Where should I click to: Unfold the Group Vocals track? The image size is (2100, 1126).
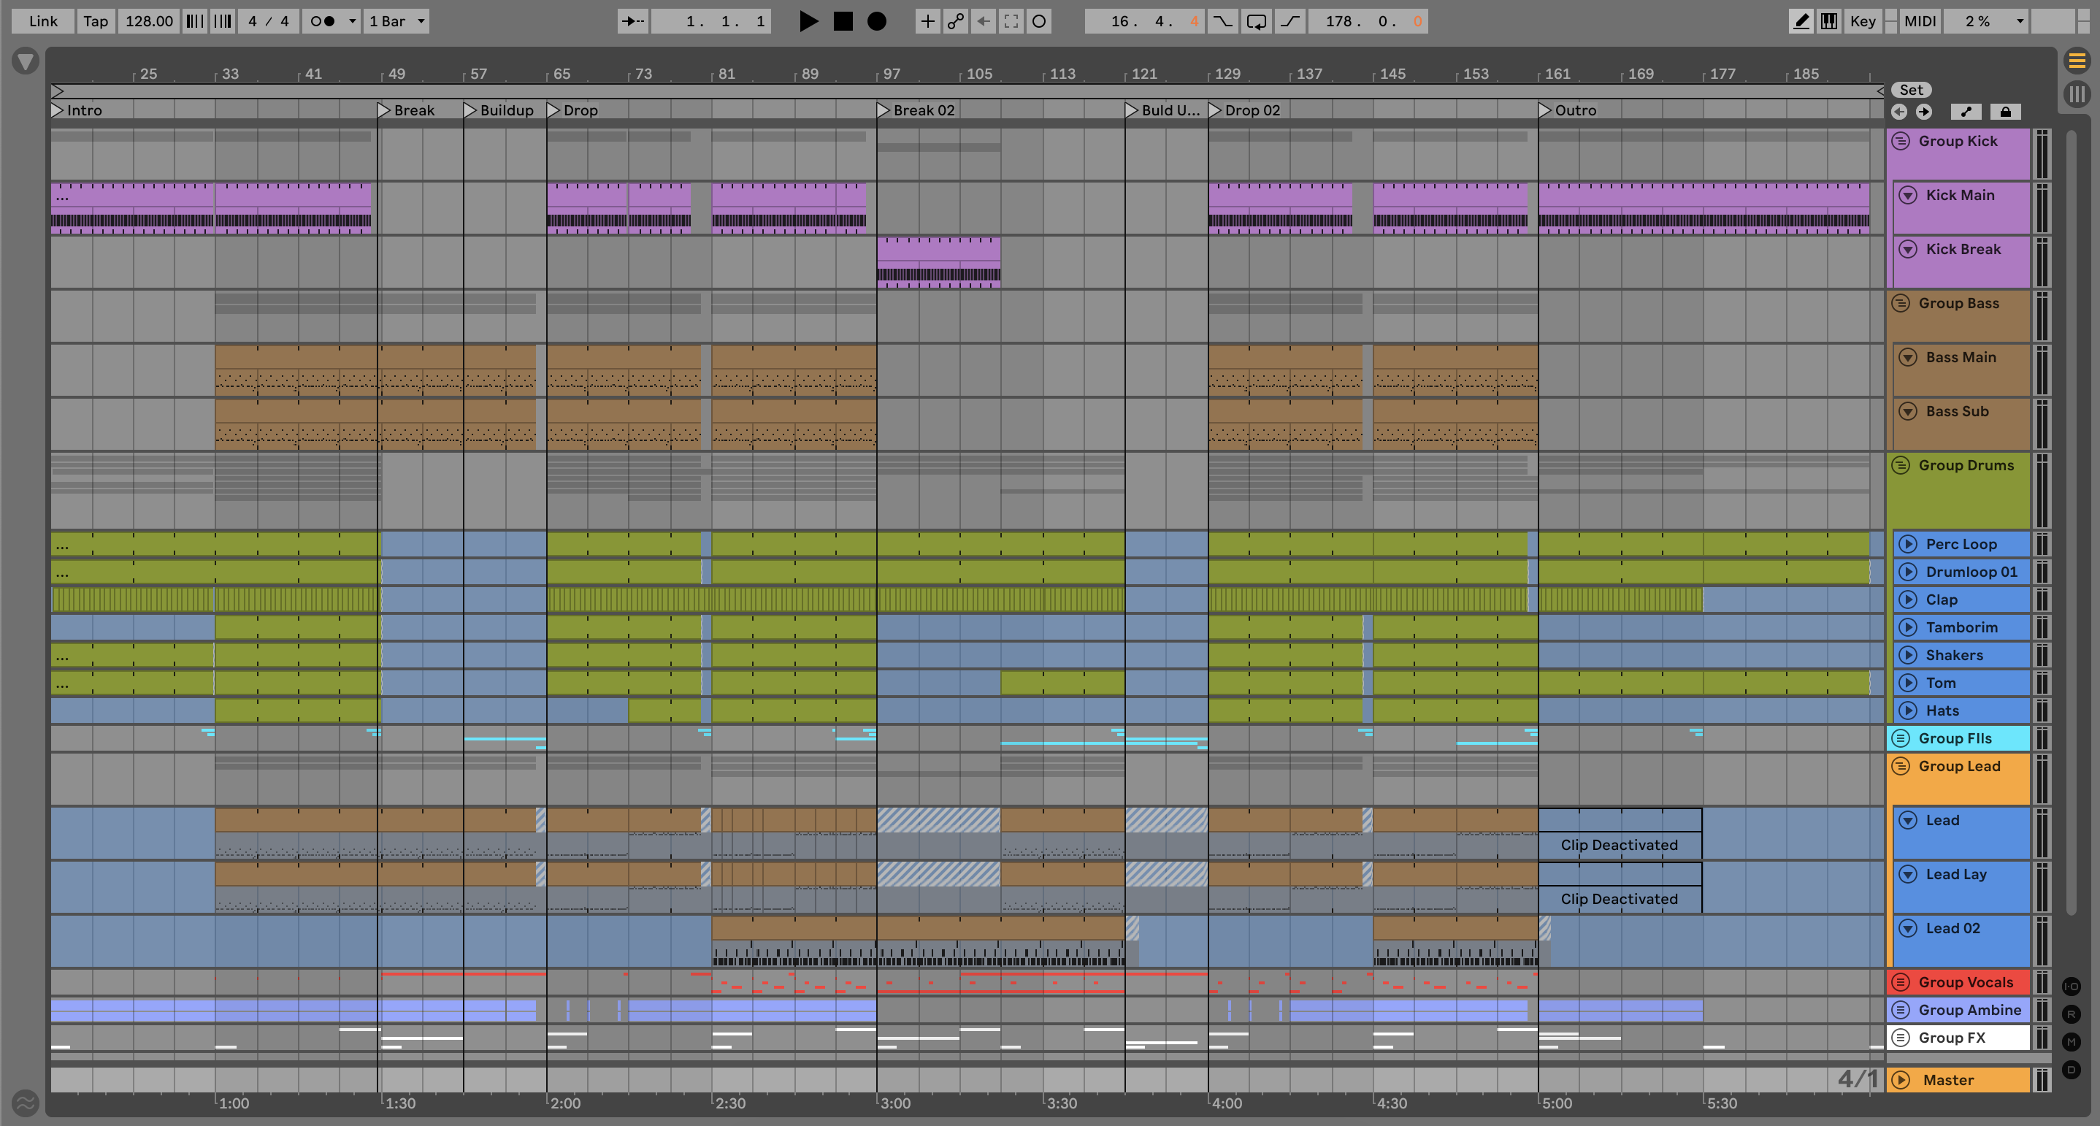(x=1900, y=982)
